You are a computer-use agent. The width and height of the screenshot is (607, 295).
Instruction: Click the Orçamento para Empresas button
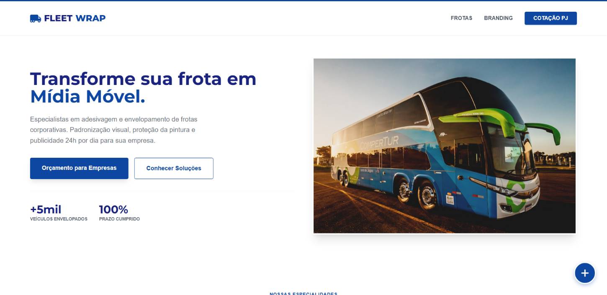click(79, 168)
